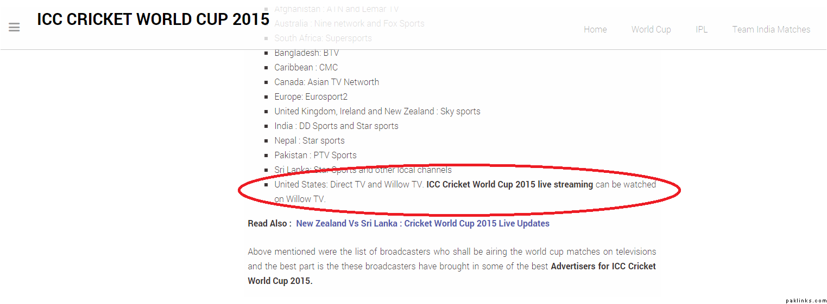Open the World Cup nav item
Viewport: 827px width, 304px height.
point(651,30)
